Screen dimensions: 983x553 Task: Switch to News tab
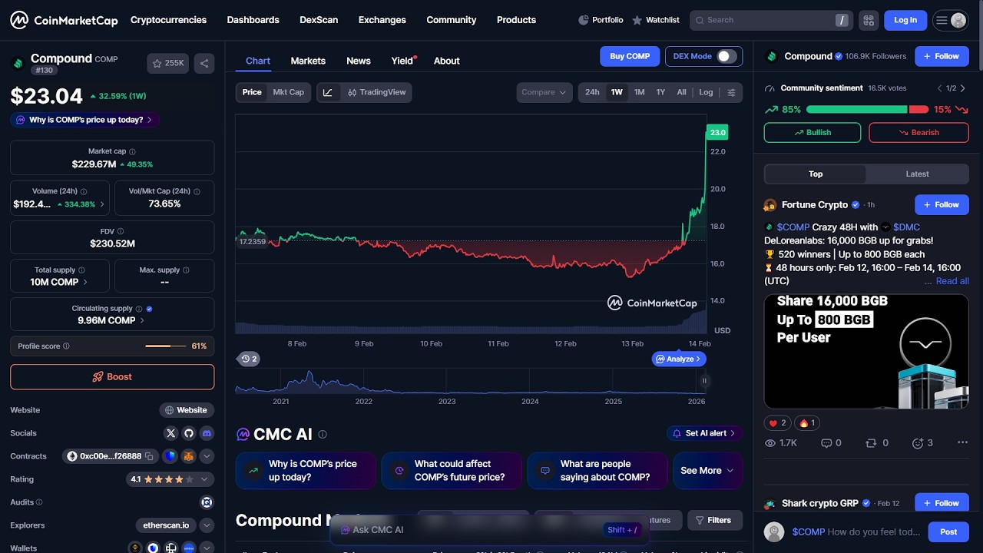359,61
